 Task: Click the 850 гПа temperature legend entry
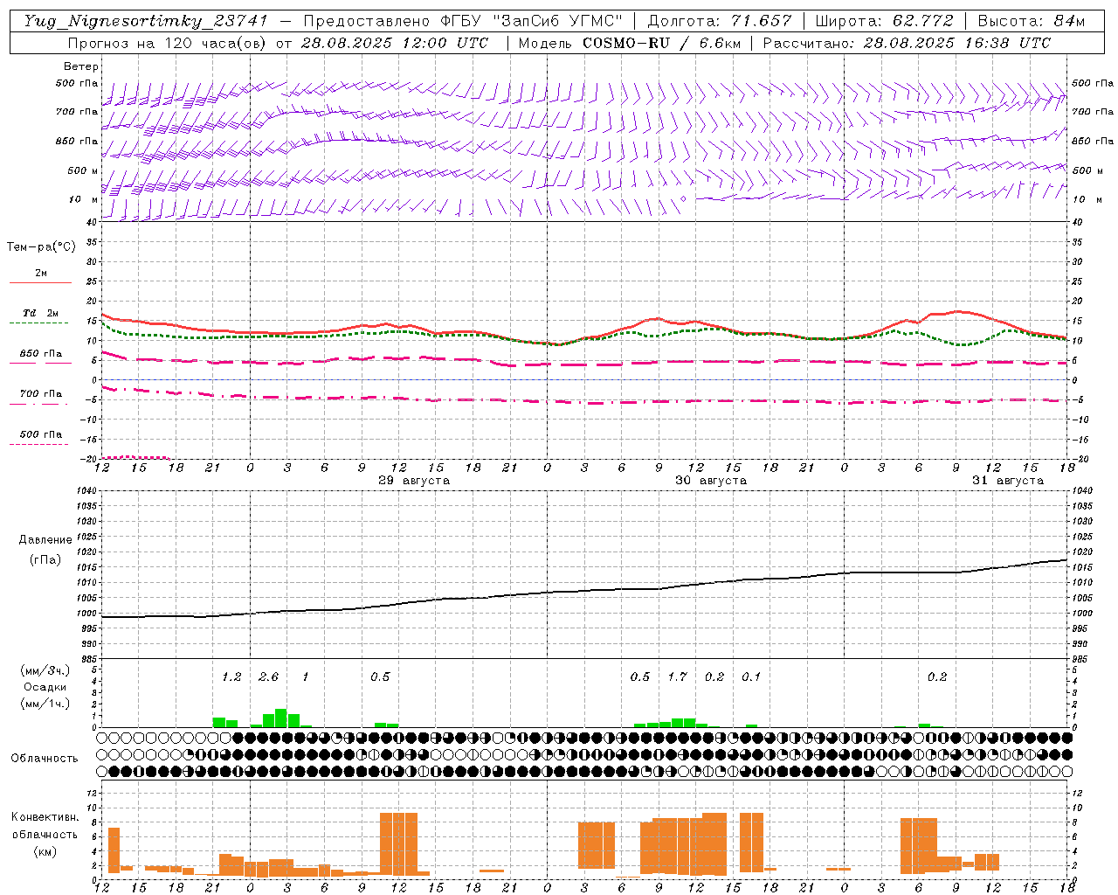pos(41,353)
